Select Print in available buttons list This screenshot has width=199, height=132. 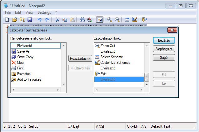coord(36,68)
